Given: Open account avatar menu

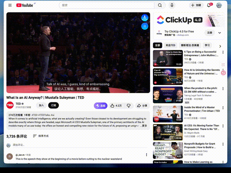Looking at the screenshot, I should 219,5.
